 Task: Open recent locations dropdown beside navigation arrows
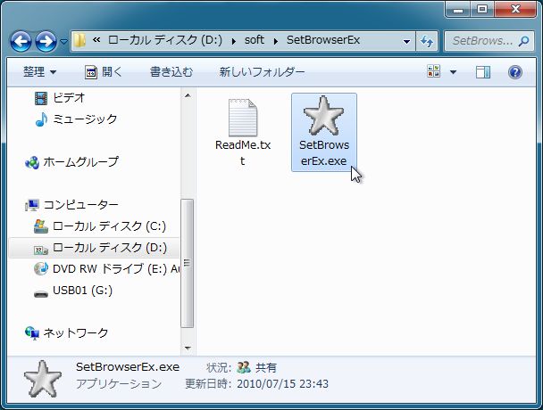coord(63,42)
